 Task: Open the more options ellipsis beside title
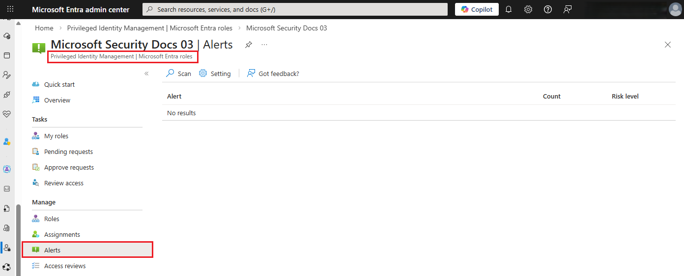coord(264,45)
